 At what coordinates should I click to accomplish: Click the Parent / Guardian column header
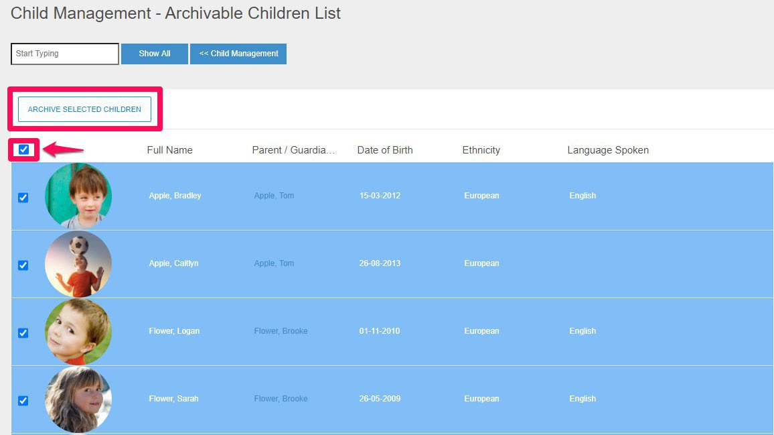click(293, 150)
